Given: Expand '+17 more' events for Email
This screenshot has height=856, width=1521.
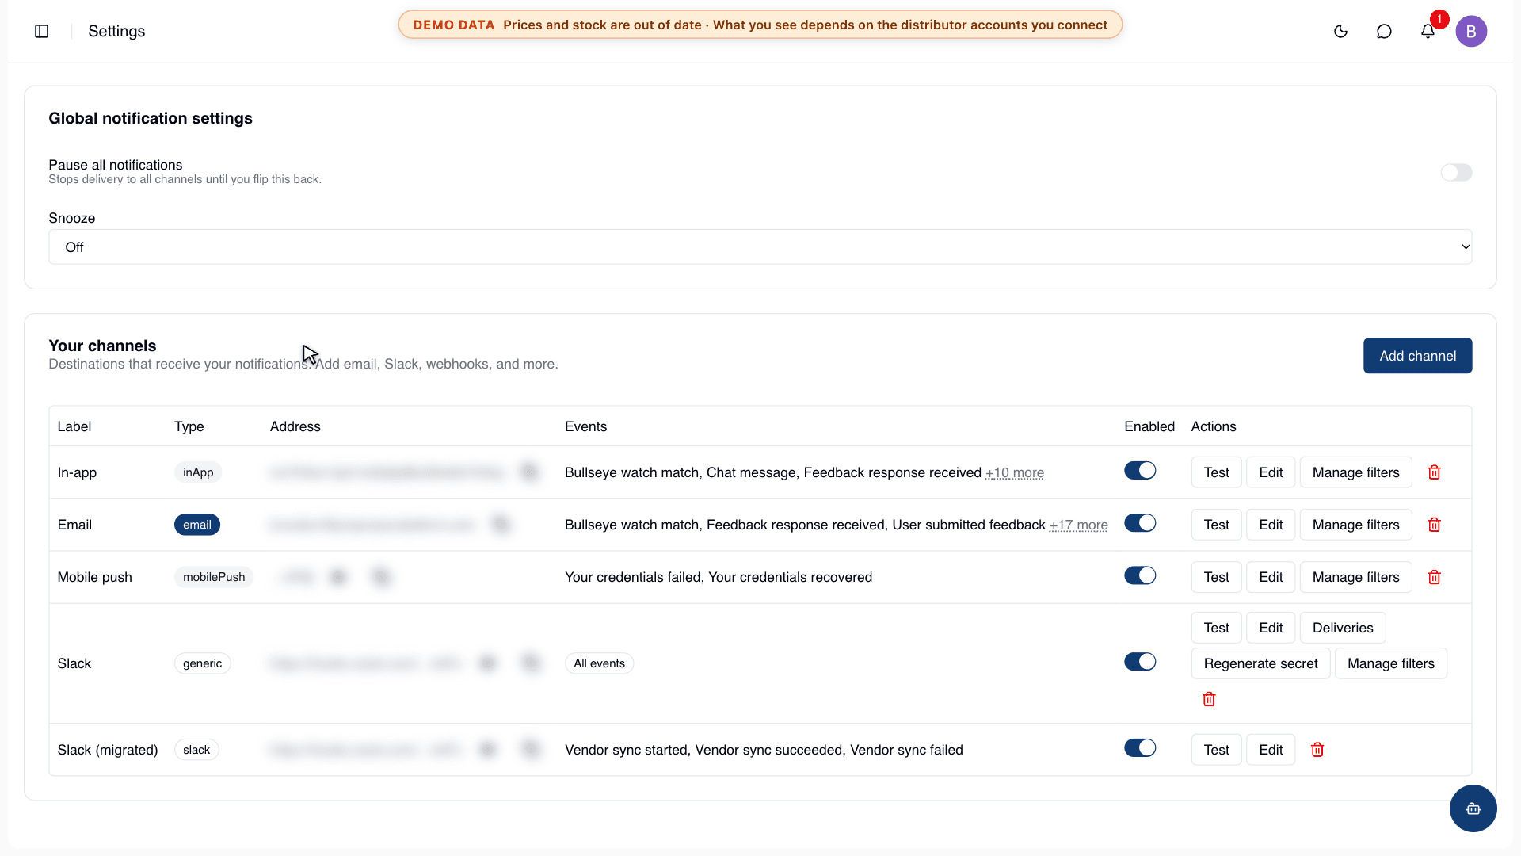Looking at the screenshot, I should pyautogui.click(x=1078, y=525).
